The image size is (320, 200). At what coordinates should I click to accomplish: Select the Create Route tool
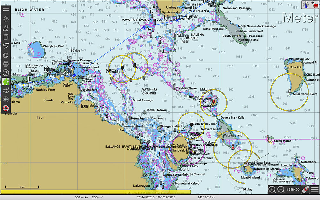(6, 28)
